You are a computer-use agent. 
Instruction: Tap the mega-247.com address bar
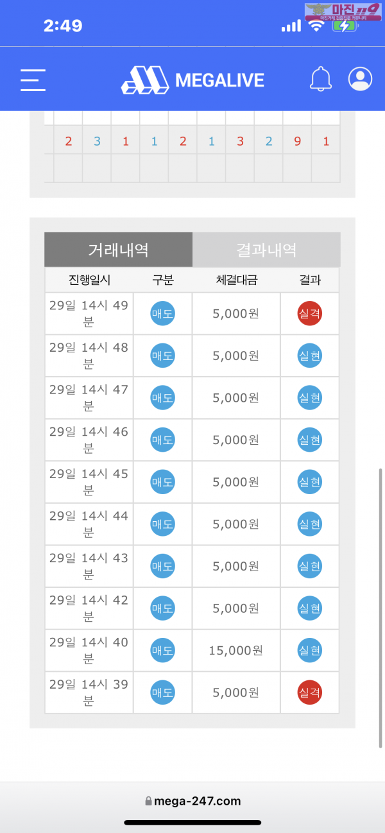[x=193, y=800]
